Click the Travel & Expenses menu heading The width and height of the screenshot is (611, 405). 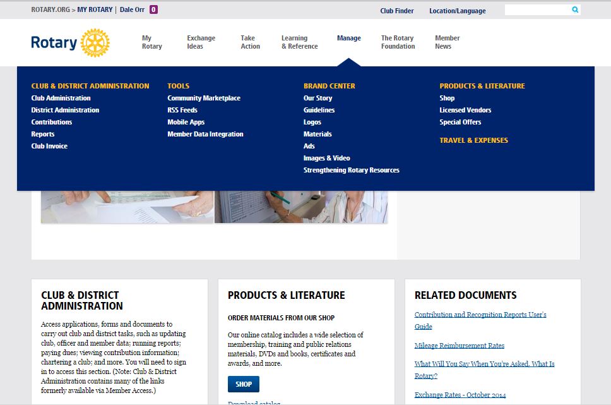(x=474, y=140)
